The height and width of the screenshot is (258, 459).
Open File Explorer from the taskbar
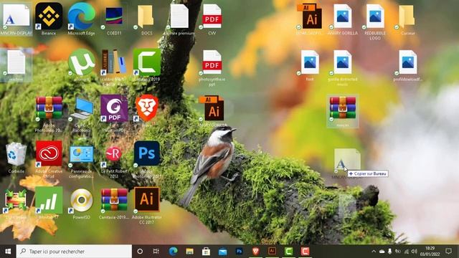[189, 252]
